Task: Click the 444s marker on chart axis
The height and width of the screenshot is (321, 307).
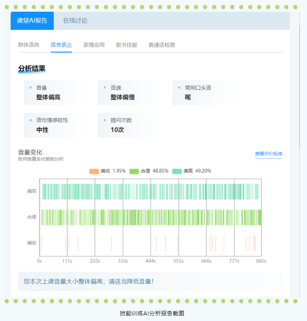Action: tap(150, 261)
